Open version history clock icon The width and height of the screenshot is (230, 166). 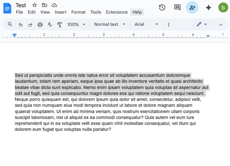tap(162, 8)
